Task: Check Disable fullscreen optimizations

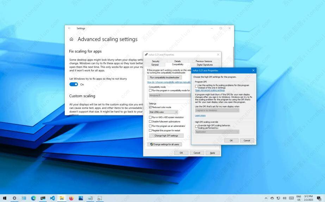Action: point(150,122)
